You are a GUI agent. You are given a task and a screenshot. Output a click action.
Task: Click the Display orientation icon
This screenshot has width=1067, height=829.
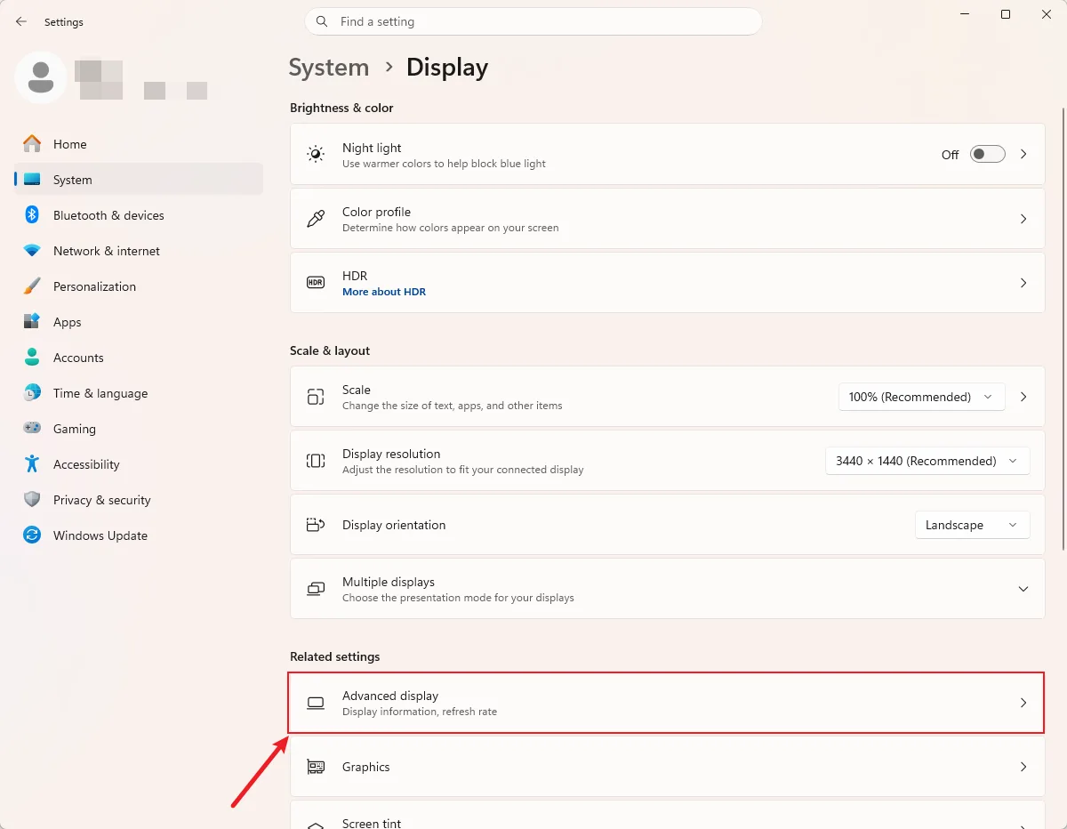click(x=316, y=525)
